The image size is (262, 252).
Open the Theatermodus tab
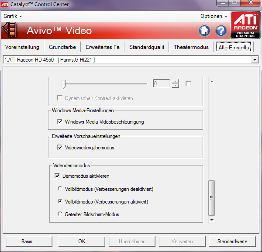(x=191, y=47)
